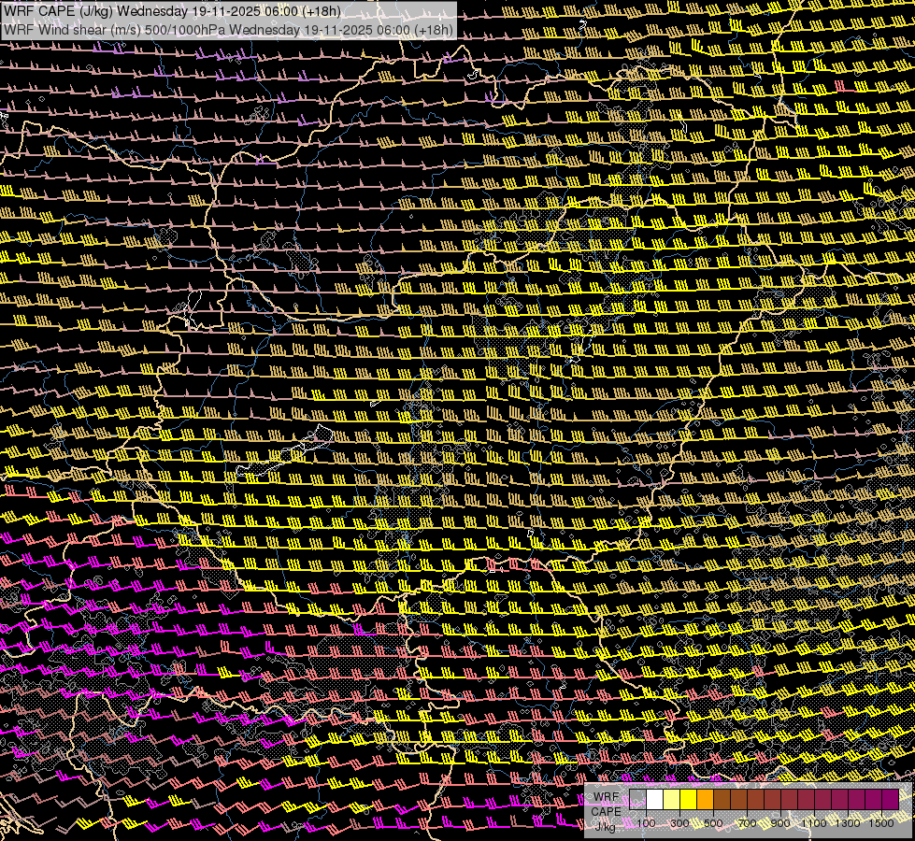The height and width of the screenshot is (841, 915).
Task: Click the 300 legend scale label
Action: (x=679, y=823)
